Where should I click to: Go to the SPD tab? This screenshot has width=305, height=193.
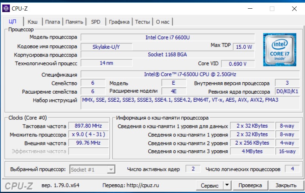click(96, 22)
